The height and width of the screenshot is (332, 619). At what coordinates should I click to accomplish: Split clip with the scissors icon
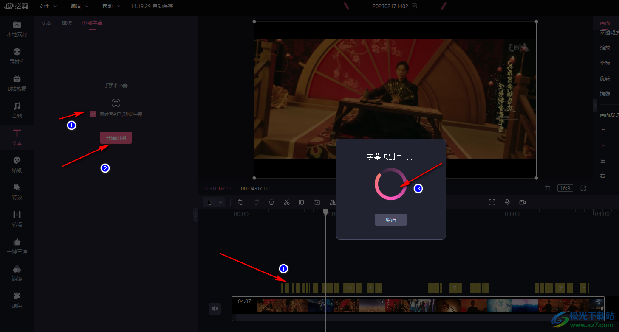pyautogui.click(x=287, y=202)
